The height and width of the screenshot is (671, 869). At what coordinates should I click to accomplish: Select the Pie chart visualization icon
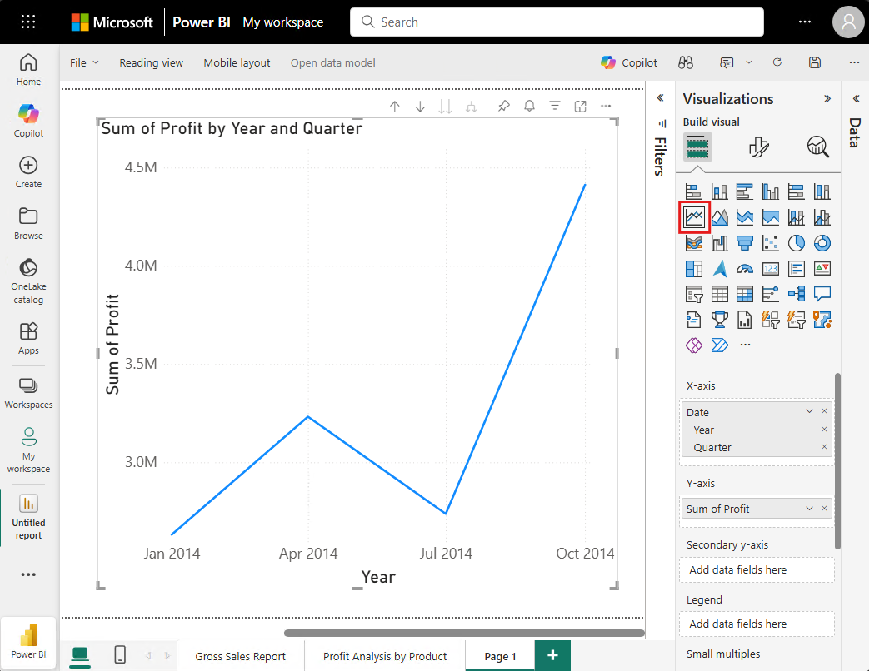click(x=797, y=242)
